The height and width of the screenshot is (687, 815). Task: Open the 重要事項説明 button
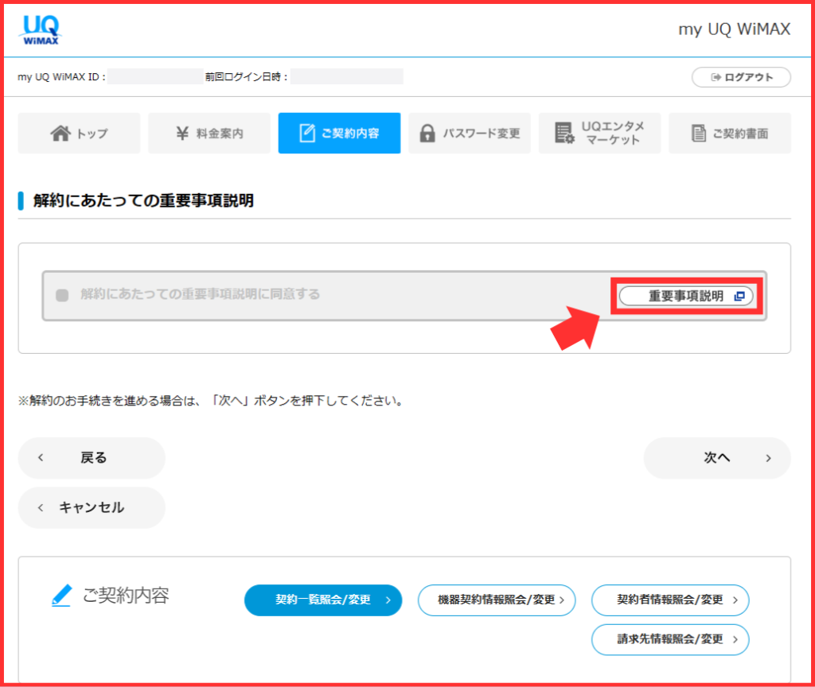[x=686, y=296]
